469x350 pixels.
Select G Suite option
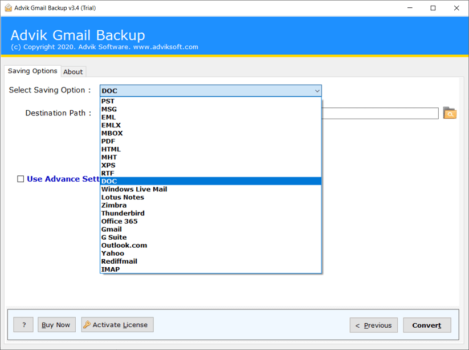[x=211, y=238]
